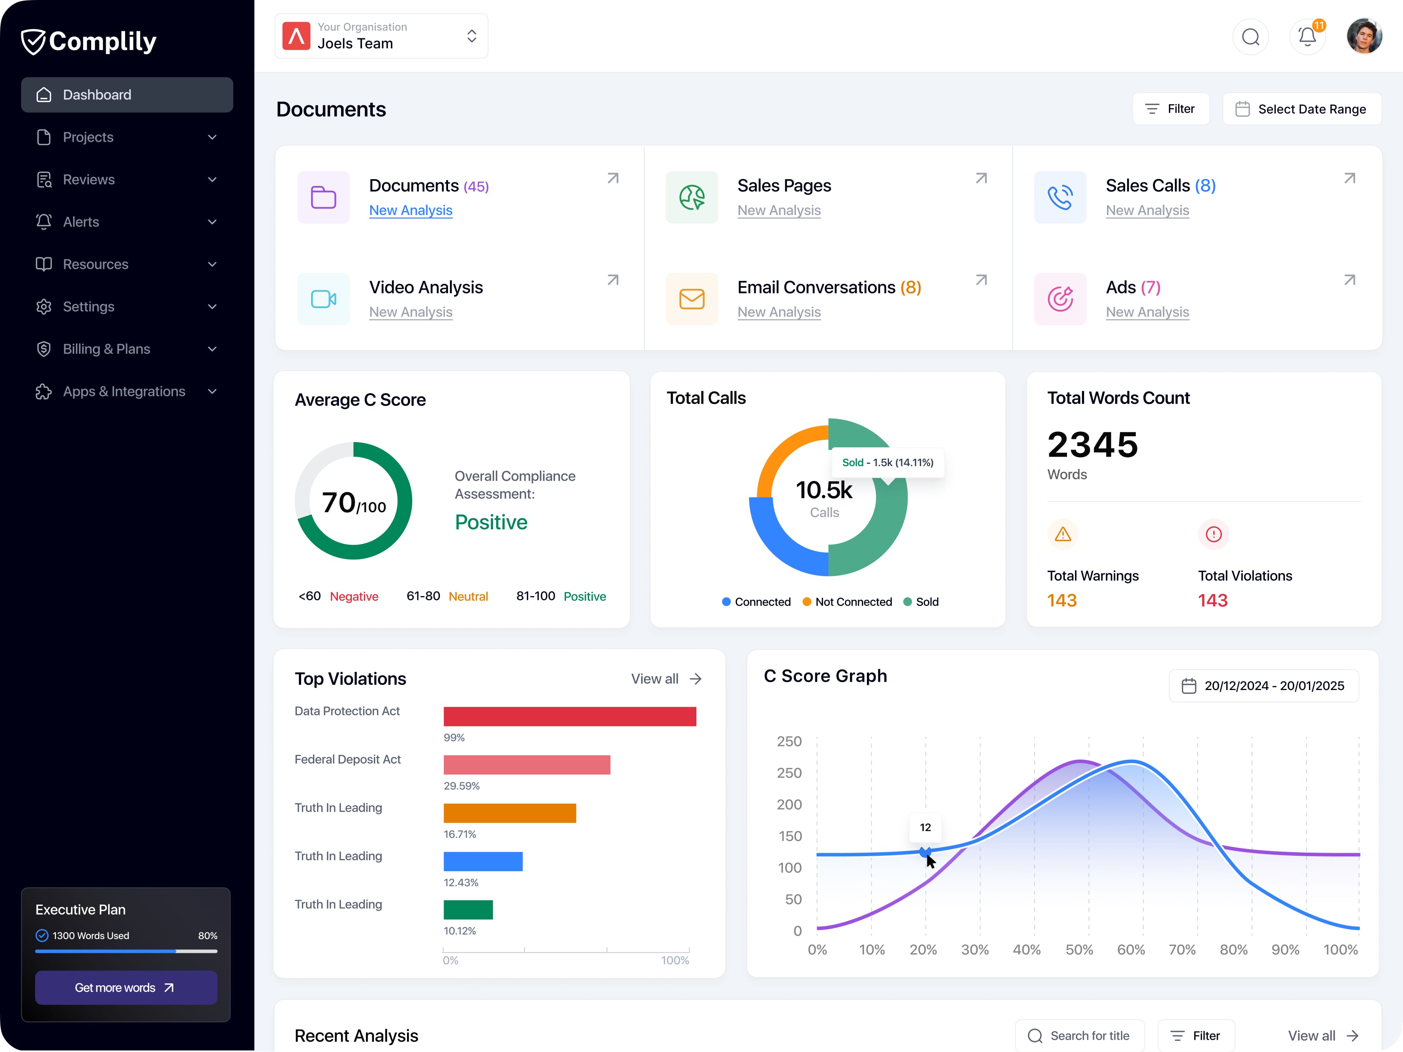Select Alerts in the sidebar
The height and width of the screenshot is (1052, 1403).
[127, 222]
